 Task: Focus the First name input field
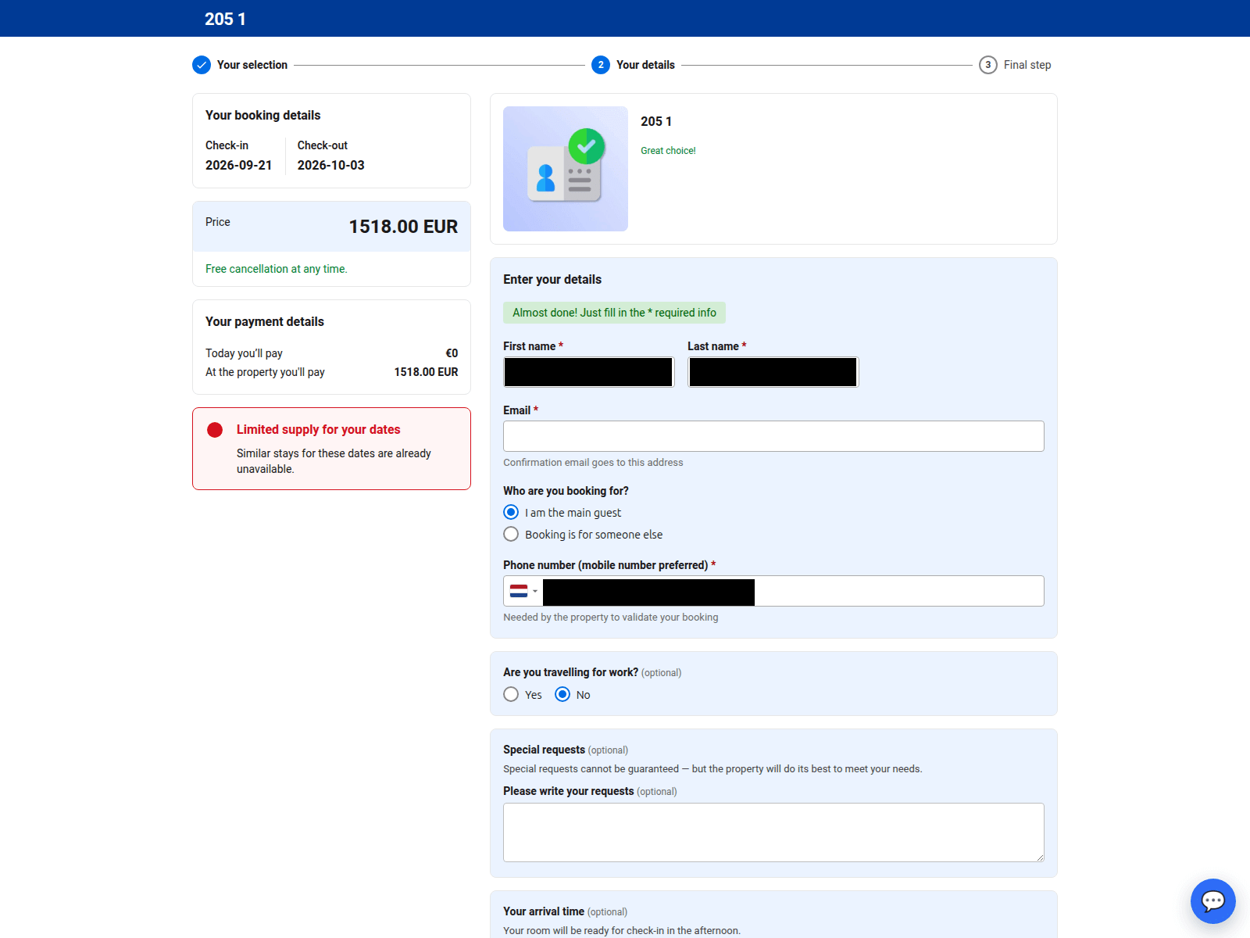tap(588, 372)
